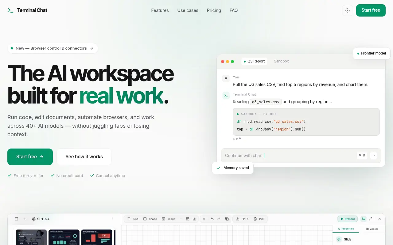
Task: Open the FAQ nav item
Action: tap(234, 10)
